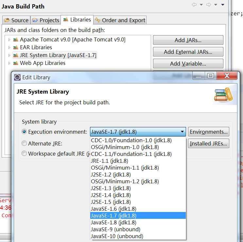Viewport: 243px width, 242px height.
Task: Choose JavaSE-1.8 (jdk1.8) option
Action: pos(138,222)
